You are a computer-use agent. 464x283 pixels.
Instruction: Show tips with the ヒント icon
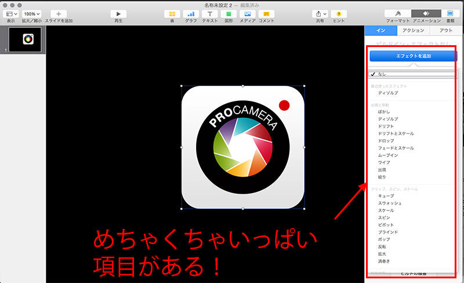click(x=339, y=14)
